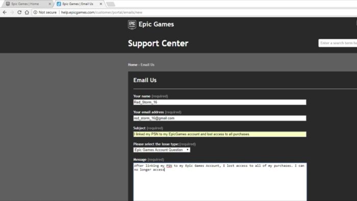Image resolution: width=357 pixels, height=201 pixels.
Task: Focus the Support Center search box
Action: coord(338,43)
